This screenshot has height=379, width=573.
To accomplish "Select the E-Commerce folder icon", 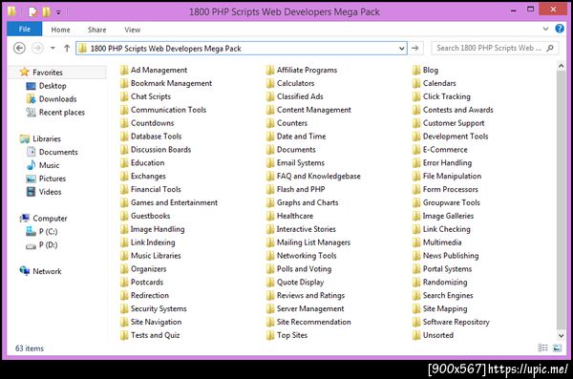I will coord(416,150).
